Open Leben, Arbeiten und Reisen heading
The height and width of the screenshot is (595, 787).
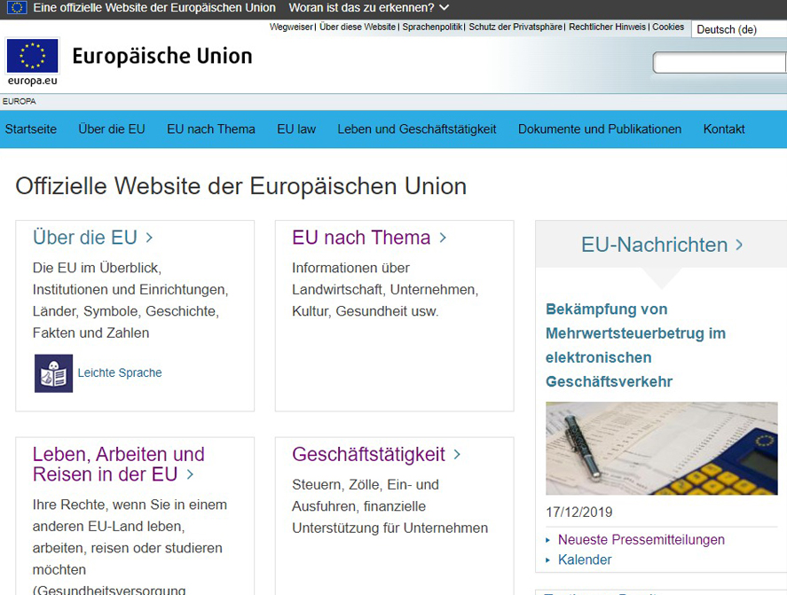coord(119,464)
